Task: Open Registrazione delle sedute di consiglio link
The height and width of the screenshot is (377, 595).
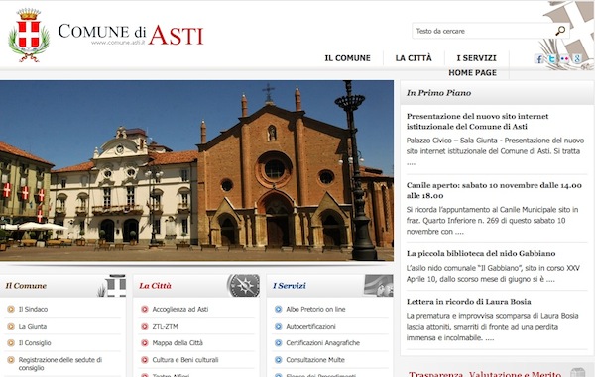Action: click(x=60, y=364)
